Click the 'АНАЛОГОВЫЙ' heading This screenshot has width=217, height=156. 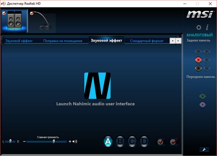[200, 35]
